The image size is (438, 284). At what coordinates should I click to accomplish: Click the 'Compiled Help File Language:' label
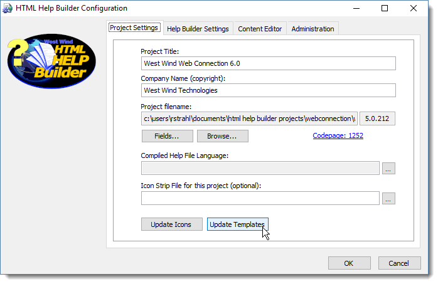point(184,155)
